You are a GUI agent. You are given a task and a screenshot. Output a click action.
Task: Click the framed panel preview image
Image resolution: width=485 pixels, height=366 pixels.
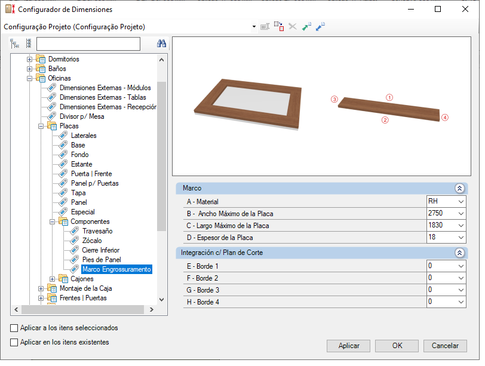click(x=248, y=104)
